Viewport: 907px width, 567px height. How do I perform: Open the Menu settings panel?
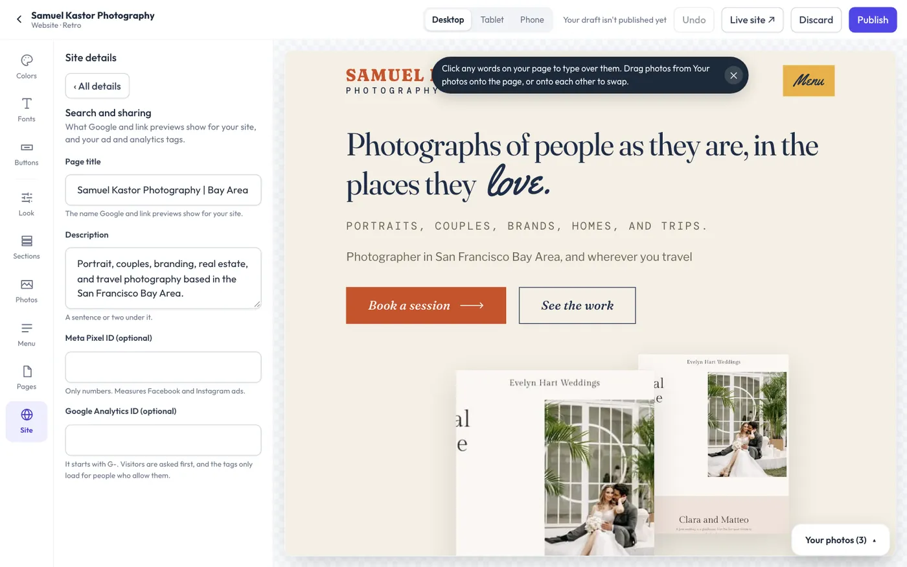pos(27,334)
